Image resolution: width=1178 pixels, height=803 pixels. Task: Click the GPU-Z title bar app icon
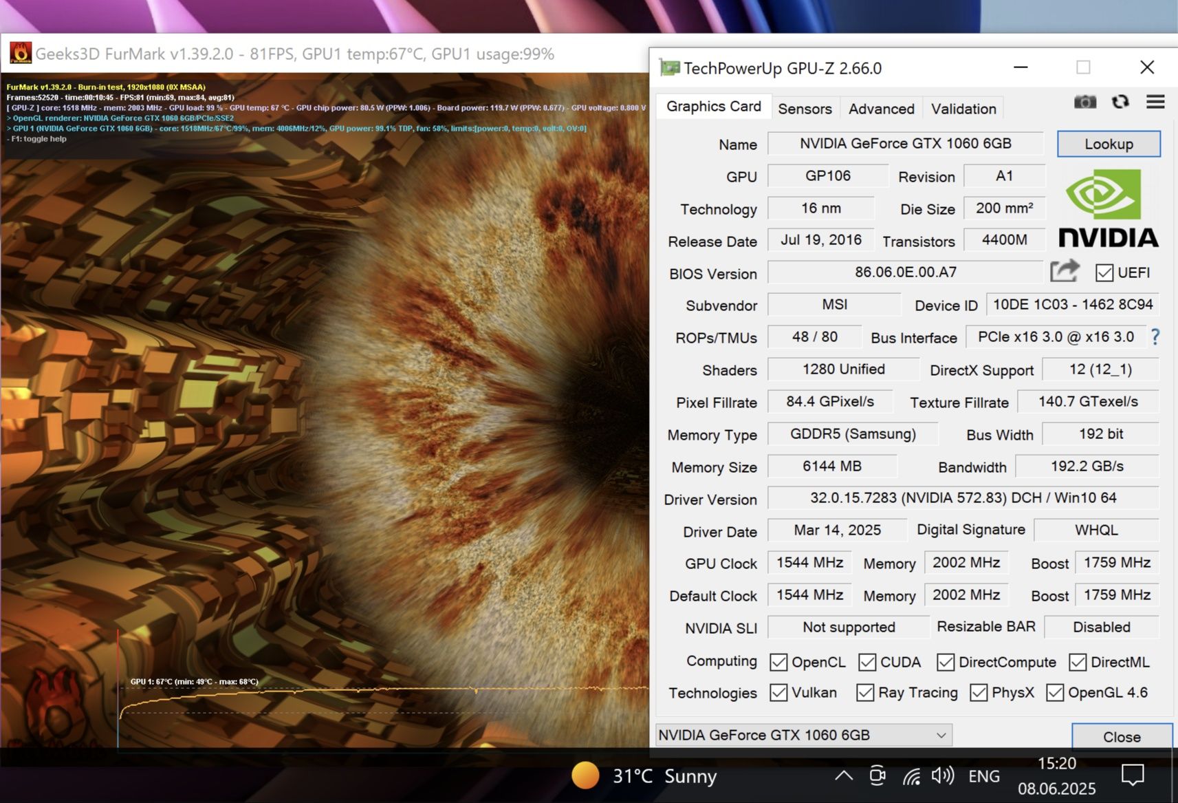click(x=669, y=67)
